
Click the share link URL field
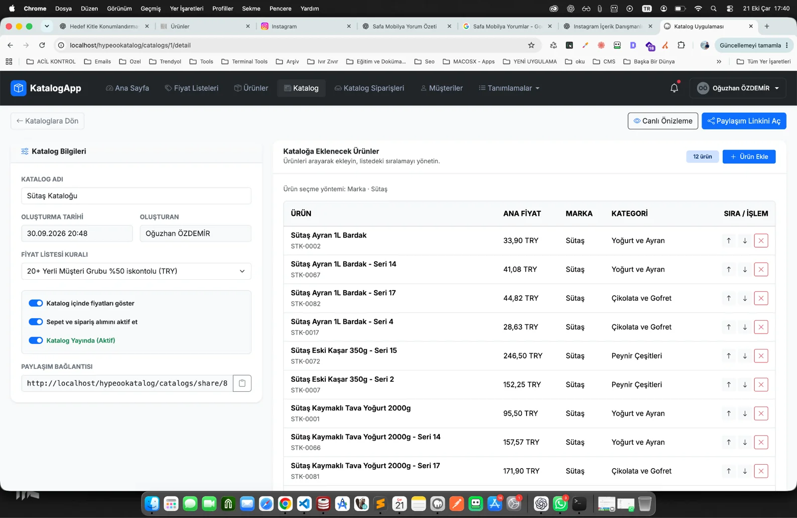click(x=127, y=383)
